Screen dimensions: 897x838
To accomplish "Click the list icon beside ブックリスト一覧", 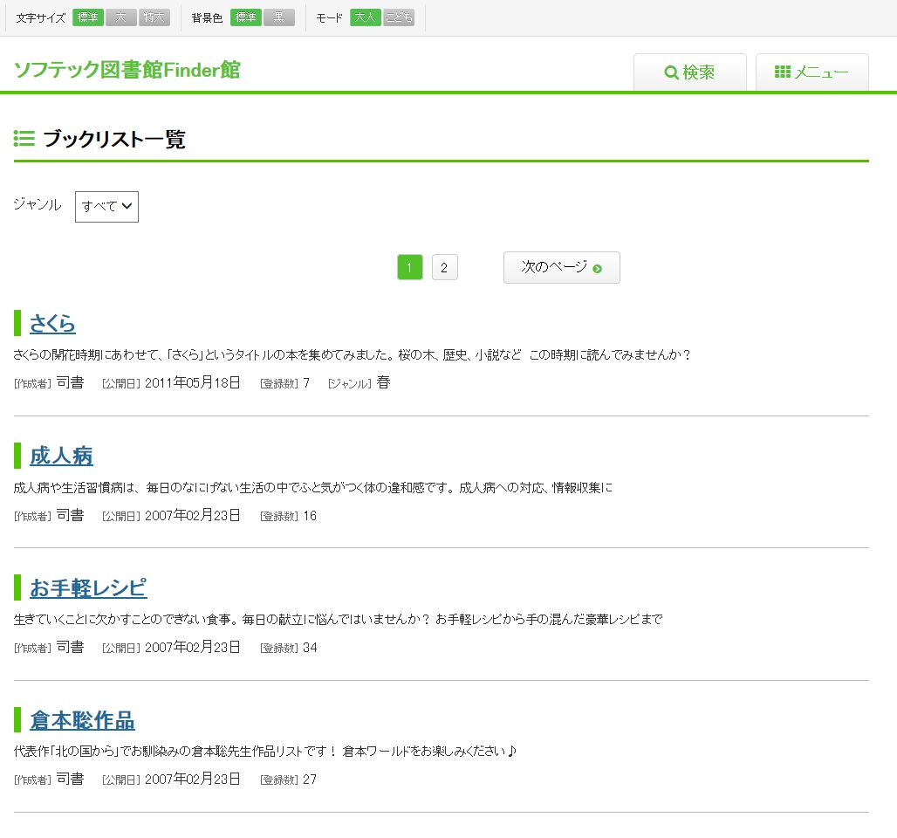I will [24, 139].
